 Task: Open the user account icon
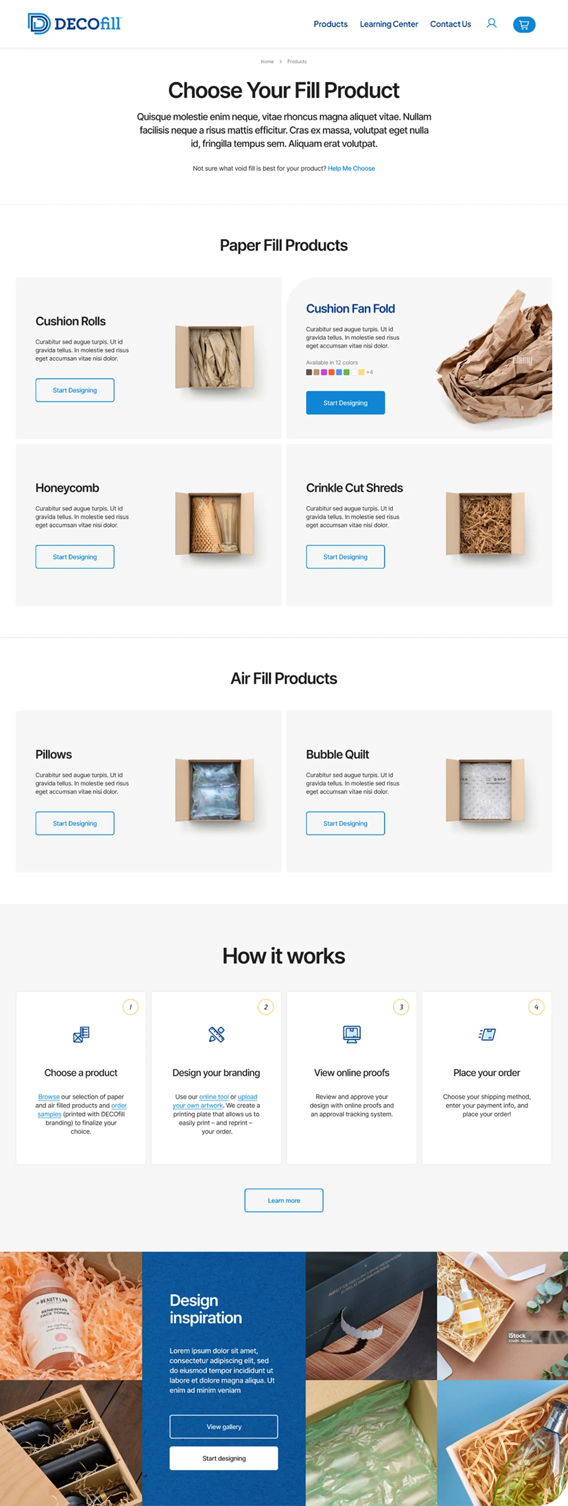pos(491,24)
